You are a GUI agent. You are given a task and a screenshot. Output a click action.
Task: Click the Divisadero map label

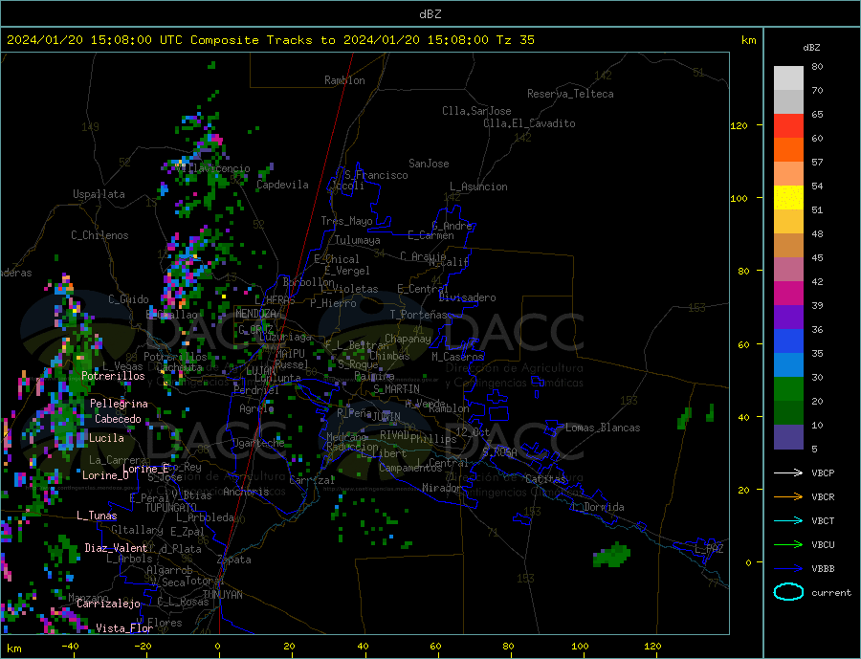tap(467, 297)
